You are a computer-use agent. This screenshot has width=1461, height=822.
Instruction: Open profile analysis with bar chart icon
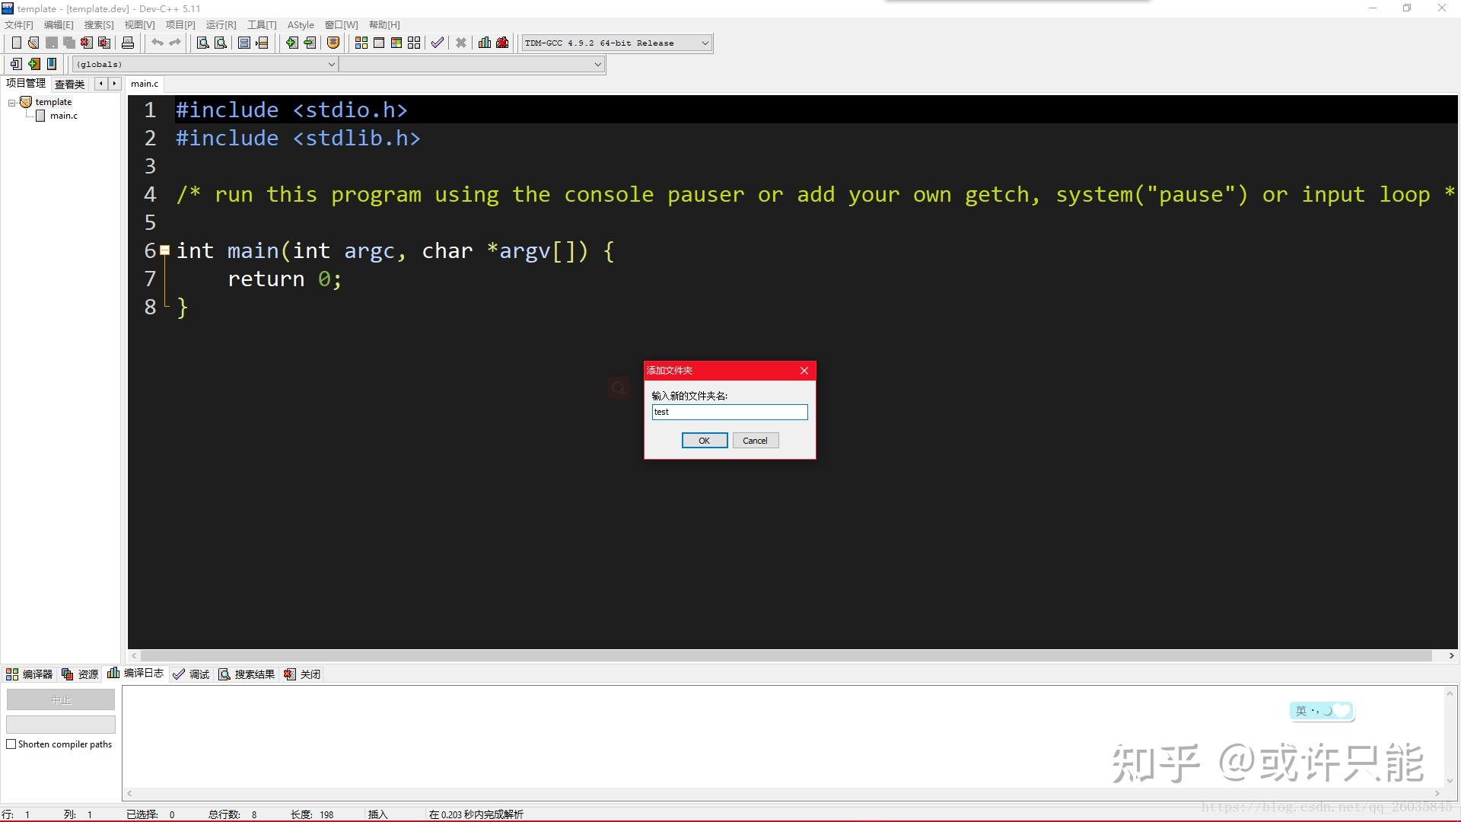pyautogui.click(x=485, y=43)
